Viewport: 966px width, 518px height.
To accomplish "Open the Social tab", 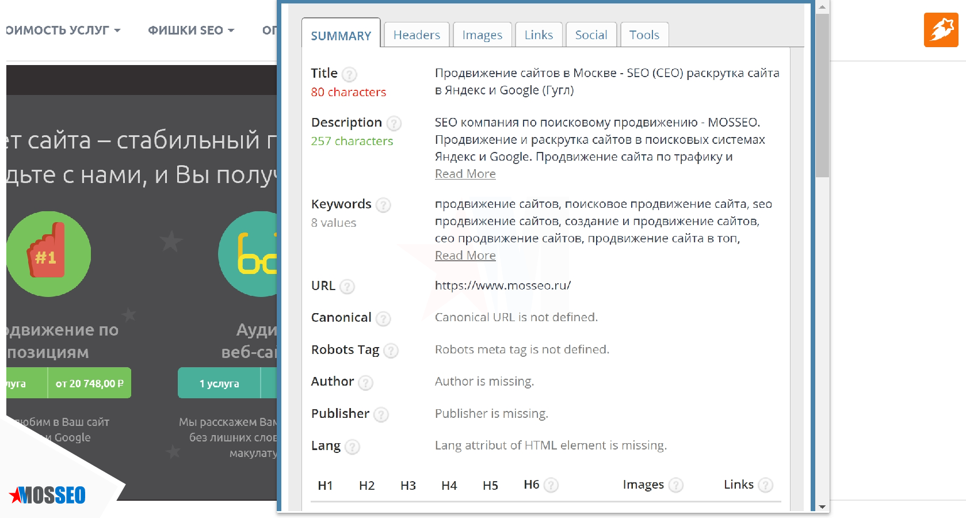I will pos(591,35).
